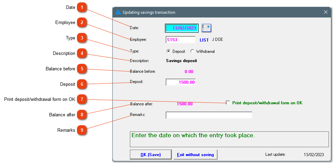Click the Deposit amount field 1500.00
Screen dimensions: 334x164
180,82
